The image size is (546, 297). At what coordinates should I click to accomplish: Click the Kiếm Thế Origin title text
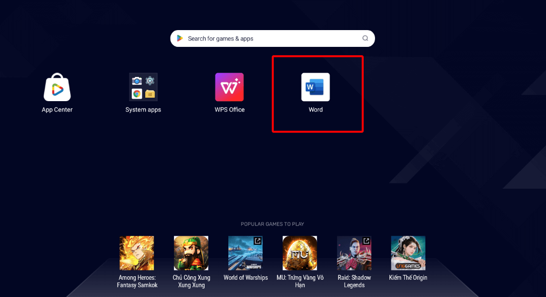(x=408, y=278)
